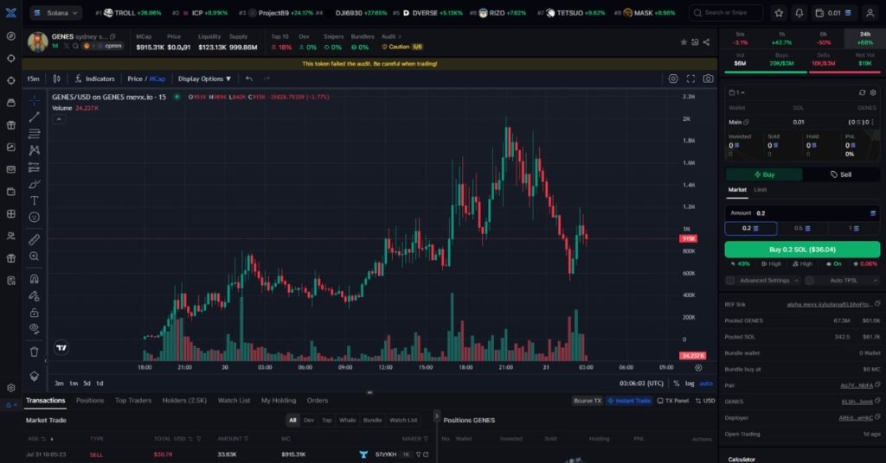Toggle stay in drawing mode pencil-lock

click(x=35, y=295)
